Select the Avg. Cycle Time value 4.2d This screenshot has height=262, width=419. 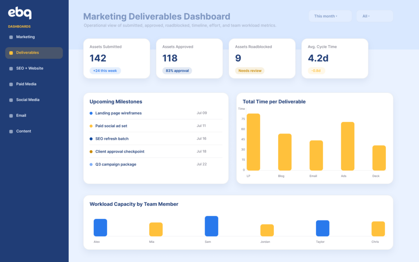(x=318, y=58)
